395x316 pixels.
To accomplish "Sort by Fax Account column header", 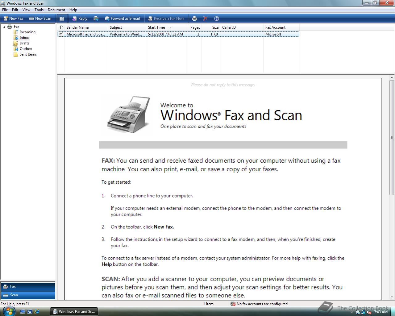I will [281, 27].
